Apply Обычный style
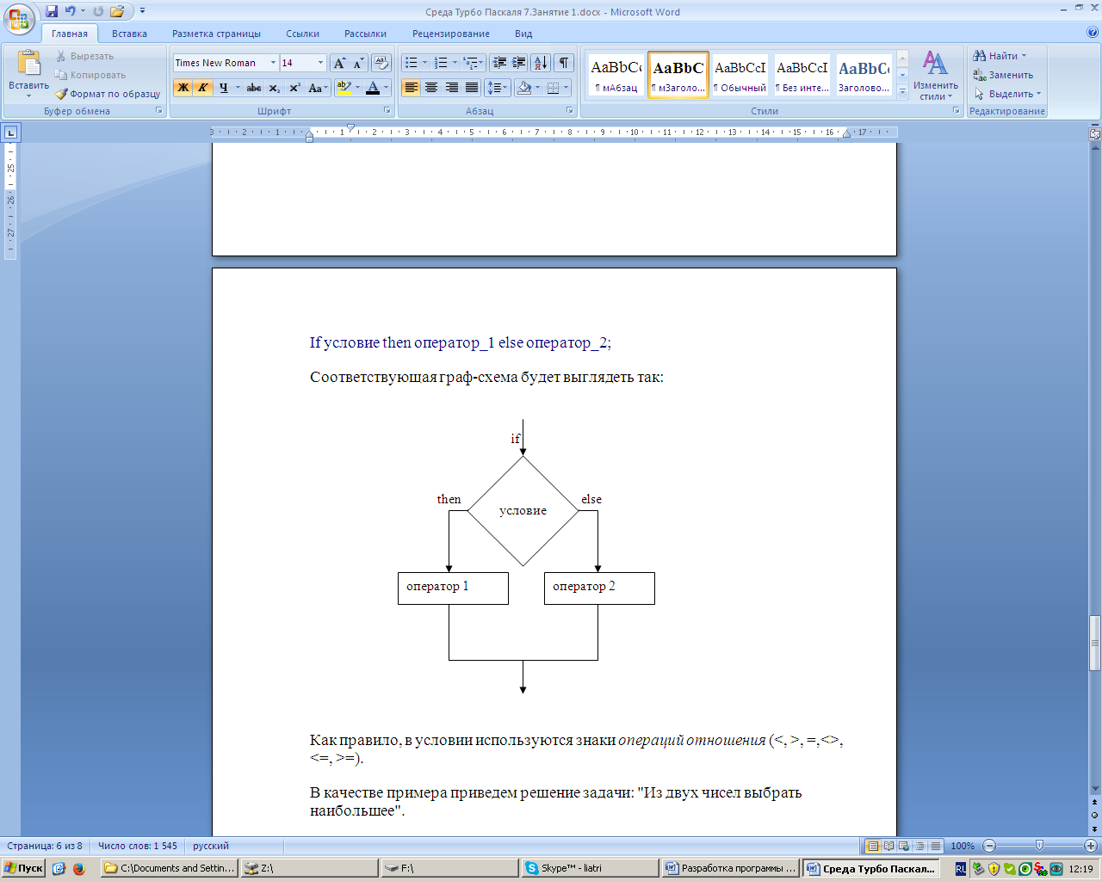Screen dimensions: 1102x881 tap(740, 75)
